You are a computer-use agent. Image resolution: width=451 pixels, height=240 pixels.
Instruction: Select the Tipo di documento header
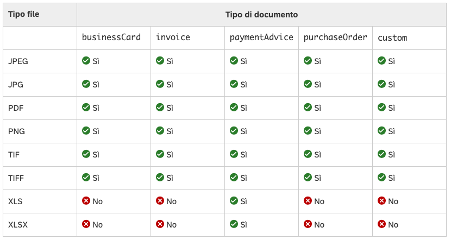[261, 15]
